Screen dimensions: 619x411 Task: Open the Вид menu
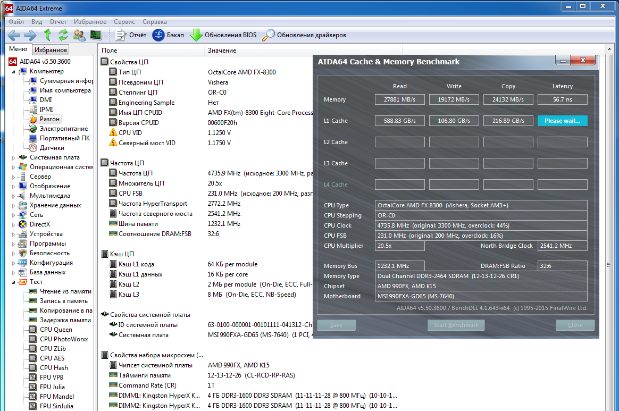tap(37, 22)
